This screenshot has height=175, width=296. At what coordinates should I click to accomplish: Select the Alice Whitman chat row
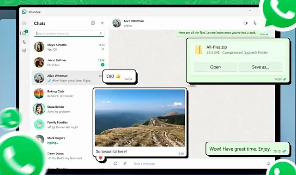click(69, 78)
